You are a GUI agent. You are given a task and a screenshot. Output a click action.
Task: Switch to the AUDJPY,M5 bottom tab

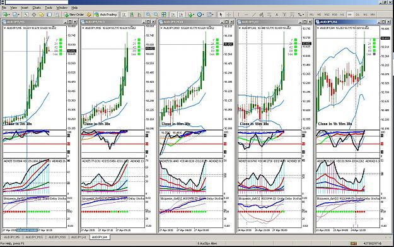tap(12, 237)
